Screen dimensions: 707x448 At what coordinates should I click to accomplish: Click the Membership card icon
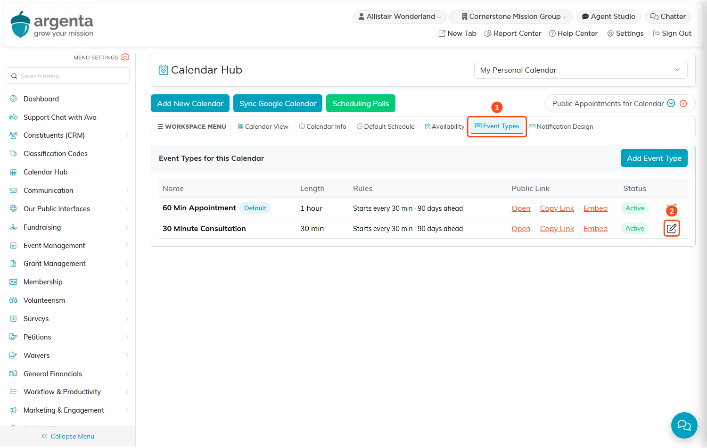pyautogui.click(x=13, y=282)
